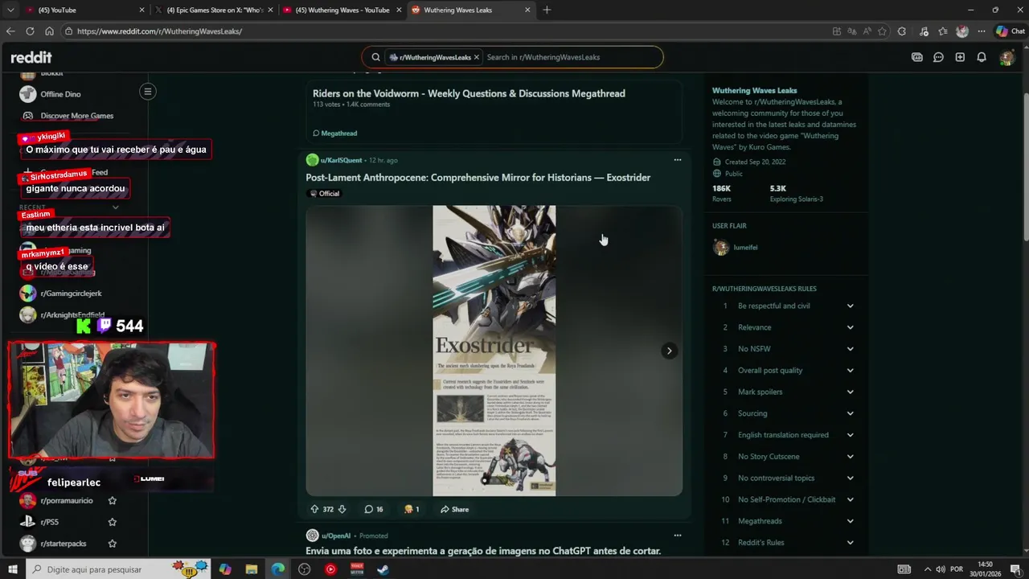Switch to Wuthering Waves - YouTube tab
The height and width of the screenshot is (579, 1029).
(x=342, y=10)
